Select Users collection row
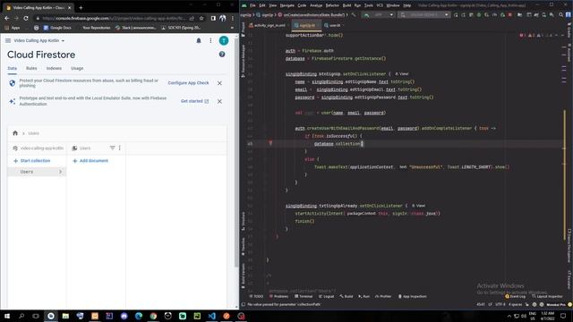Viewport: 573px width, 322px height. tap(37, 172)
